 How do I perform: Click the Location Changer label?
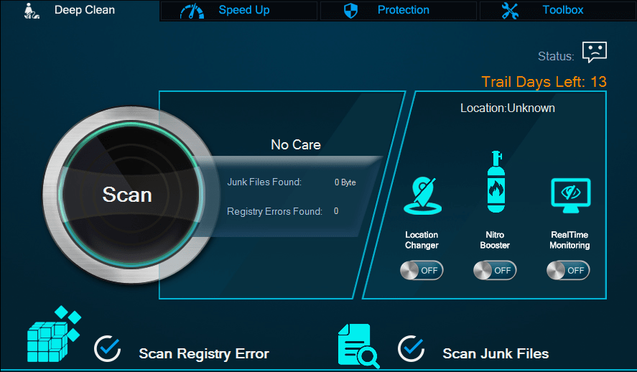(422, 240)
